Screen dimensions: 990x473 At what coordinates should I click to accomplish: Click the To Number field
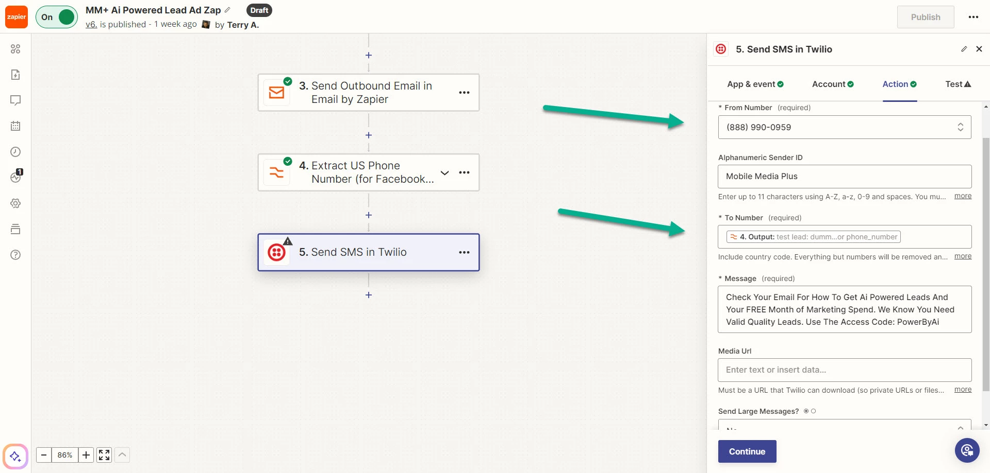(845, 237)
